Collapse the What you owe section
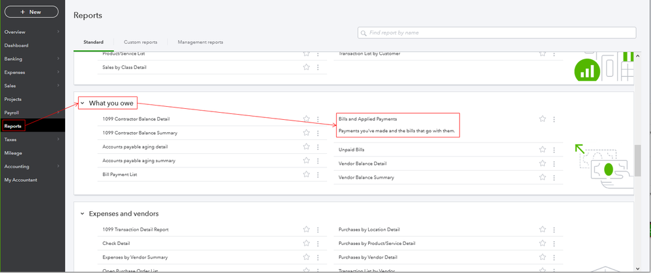 tap(83, 103)
